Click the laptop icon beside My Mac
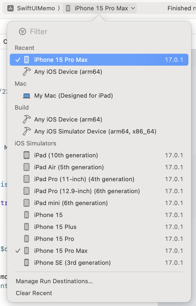 coord(27,95)
